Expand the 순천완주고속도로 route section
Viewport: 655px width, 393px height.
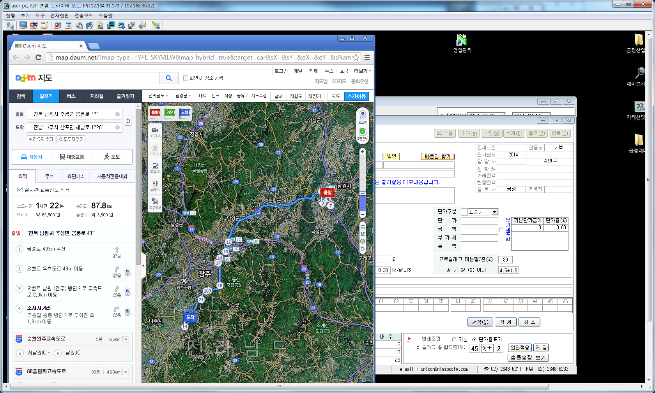point(126,339)
